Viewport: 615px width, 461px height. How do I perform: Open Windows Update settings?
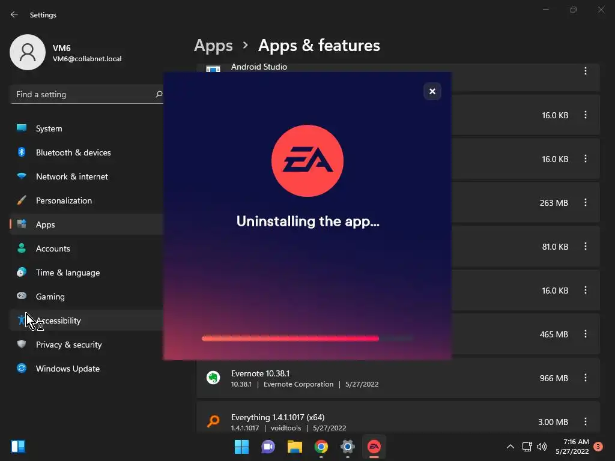pos(86,369)
